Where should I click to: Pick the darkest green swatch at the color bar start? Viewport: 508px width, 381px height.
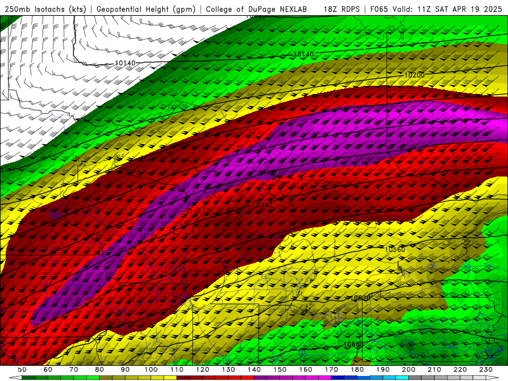(28, 378)
